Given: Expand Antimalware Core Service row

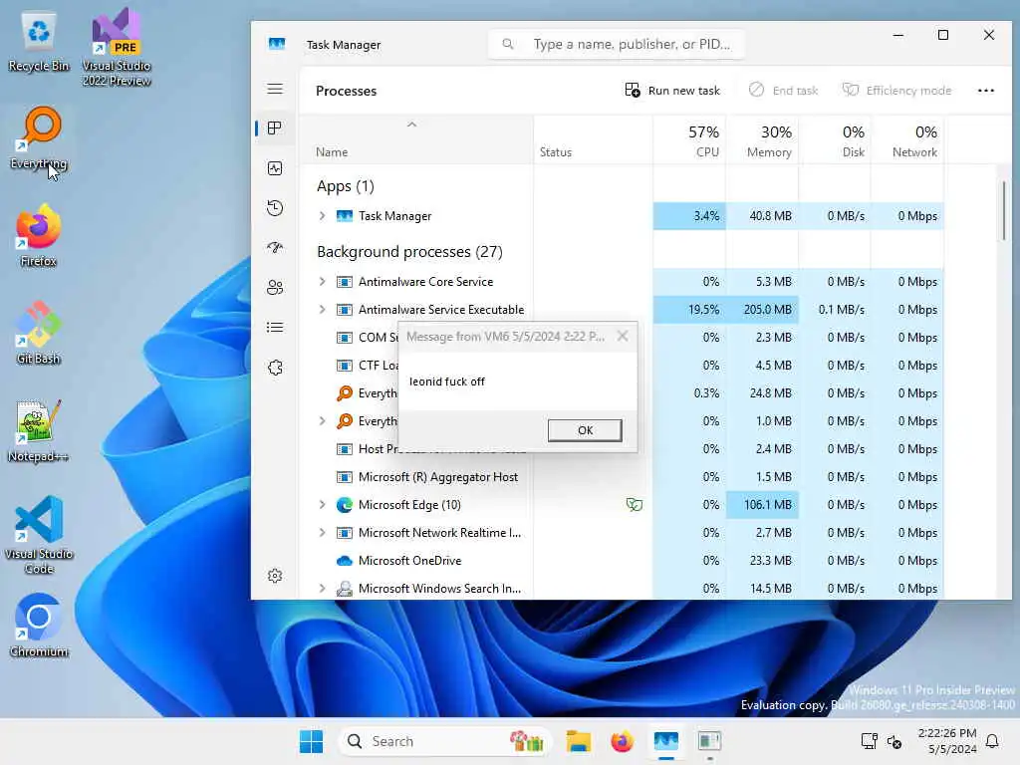Looking at the screenshot, I should point(322,281).
